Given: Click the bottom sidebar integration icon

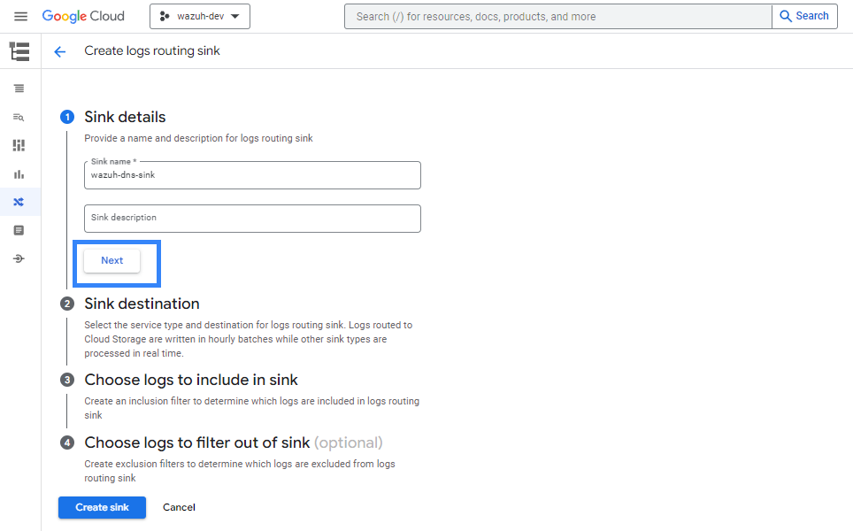Looking at the screenshot, I should 19,258.
